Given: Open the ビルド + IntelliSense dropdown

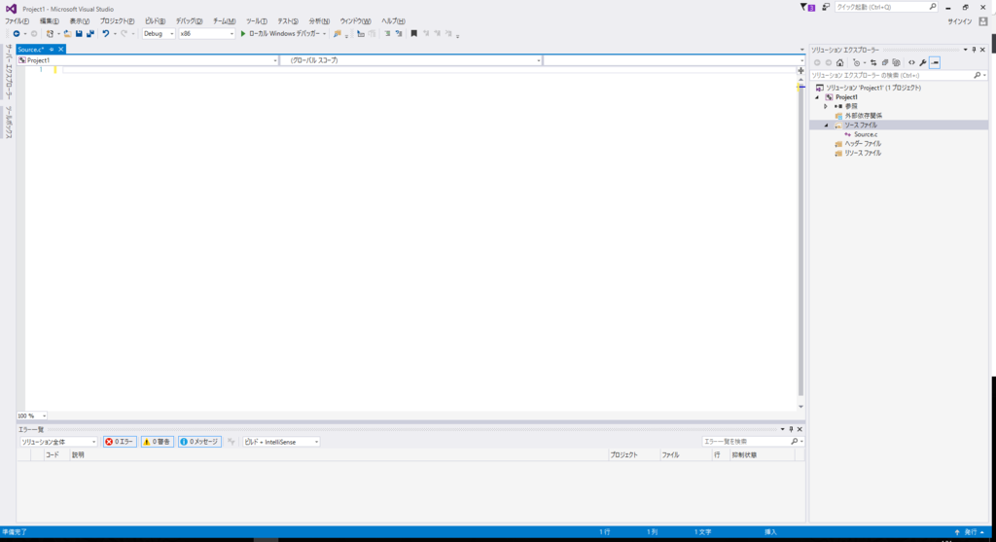Looking at the screenshot, I should point(281,442).
